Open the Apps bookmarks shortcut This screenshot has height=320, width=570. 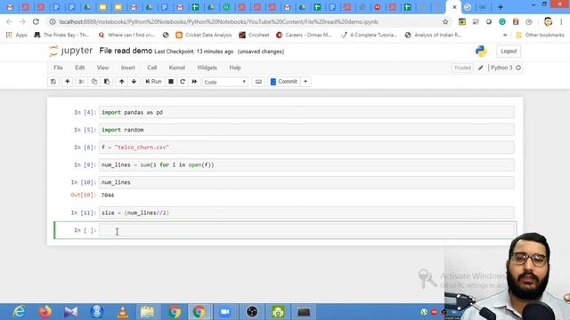tap(17, 35)
